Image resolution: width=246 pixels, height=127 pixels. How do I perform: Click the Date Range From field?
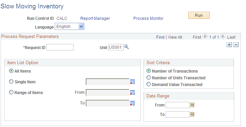click(177, 105)
